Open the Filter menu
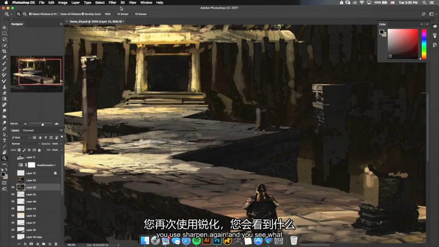 (x=112, y=3)
